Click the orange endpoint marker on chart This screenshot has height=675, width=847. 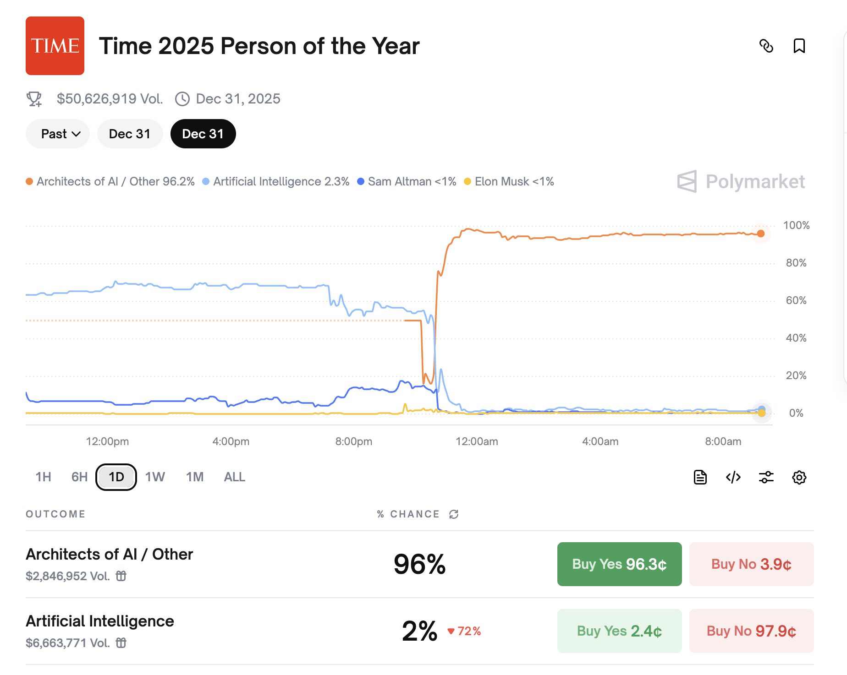pos(761,234)
